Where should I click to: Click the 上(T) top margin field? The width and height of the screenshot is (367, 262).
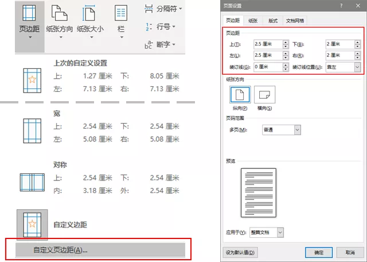(268, 44)
